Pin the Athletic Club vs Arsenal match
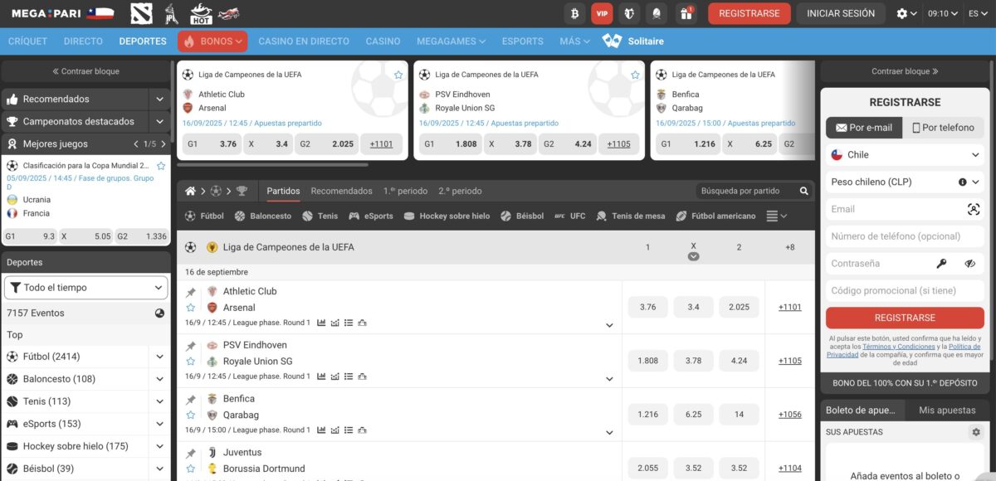The height and width of the screenshot is (481, 996). click(191, 292)
